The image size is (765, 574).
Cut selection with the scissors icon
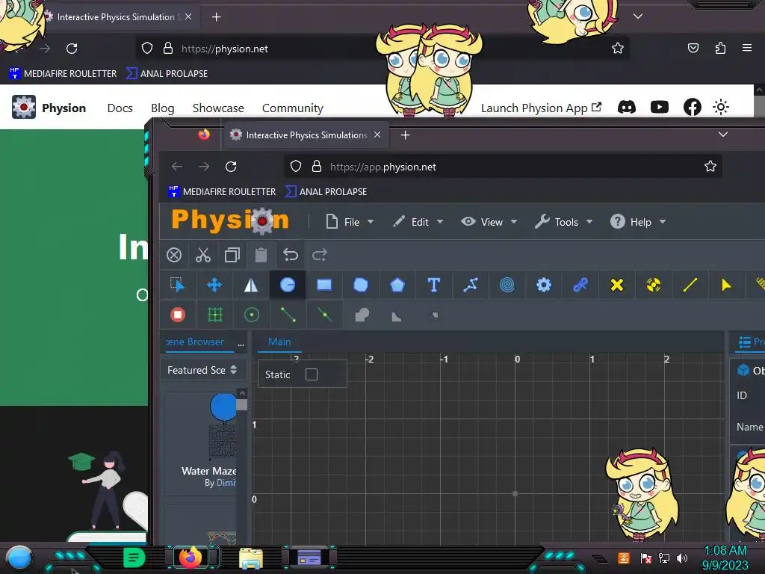pos(203,255)
